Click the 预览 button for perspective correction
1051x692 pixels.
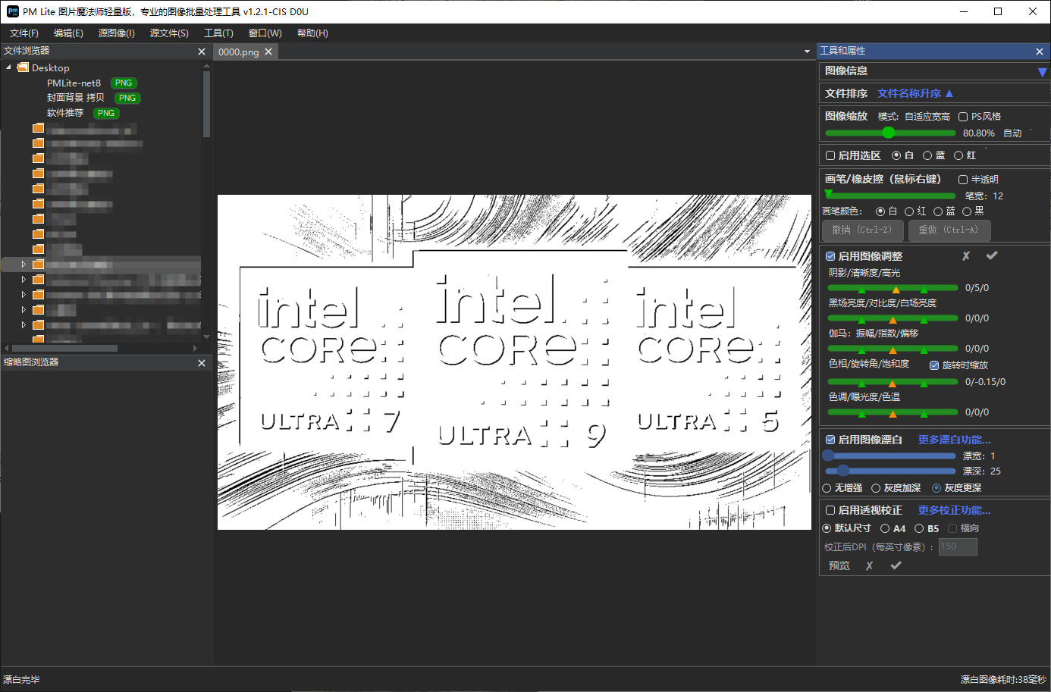[839, 565]
